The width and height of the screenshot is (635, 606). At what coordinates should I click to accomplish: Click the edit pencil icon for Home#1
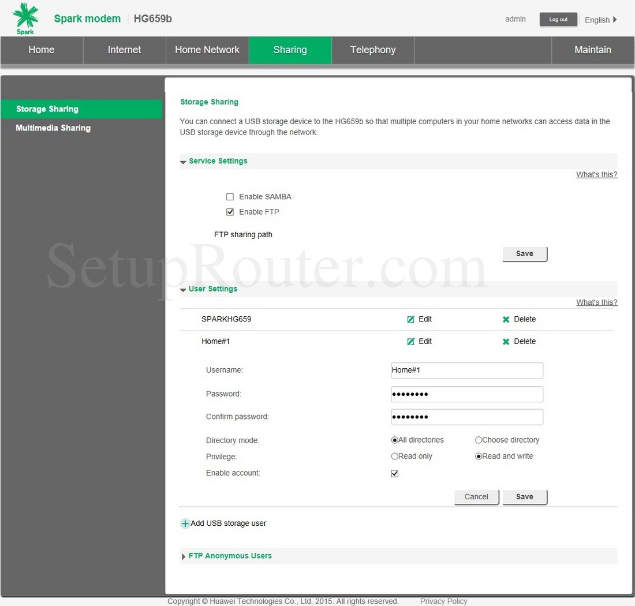[410, 342]
